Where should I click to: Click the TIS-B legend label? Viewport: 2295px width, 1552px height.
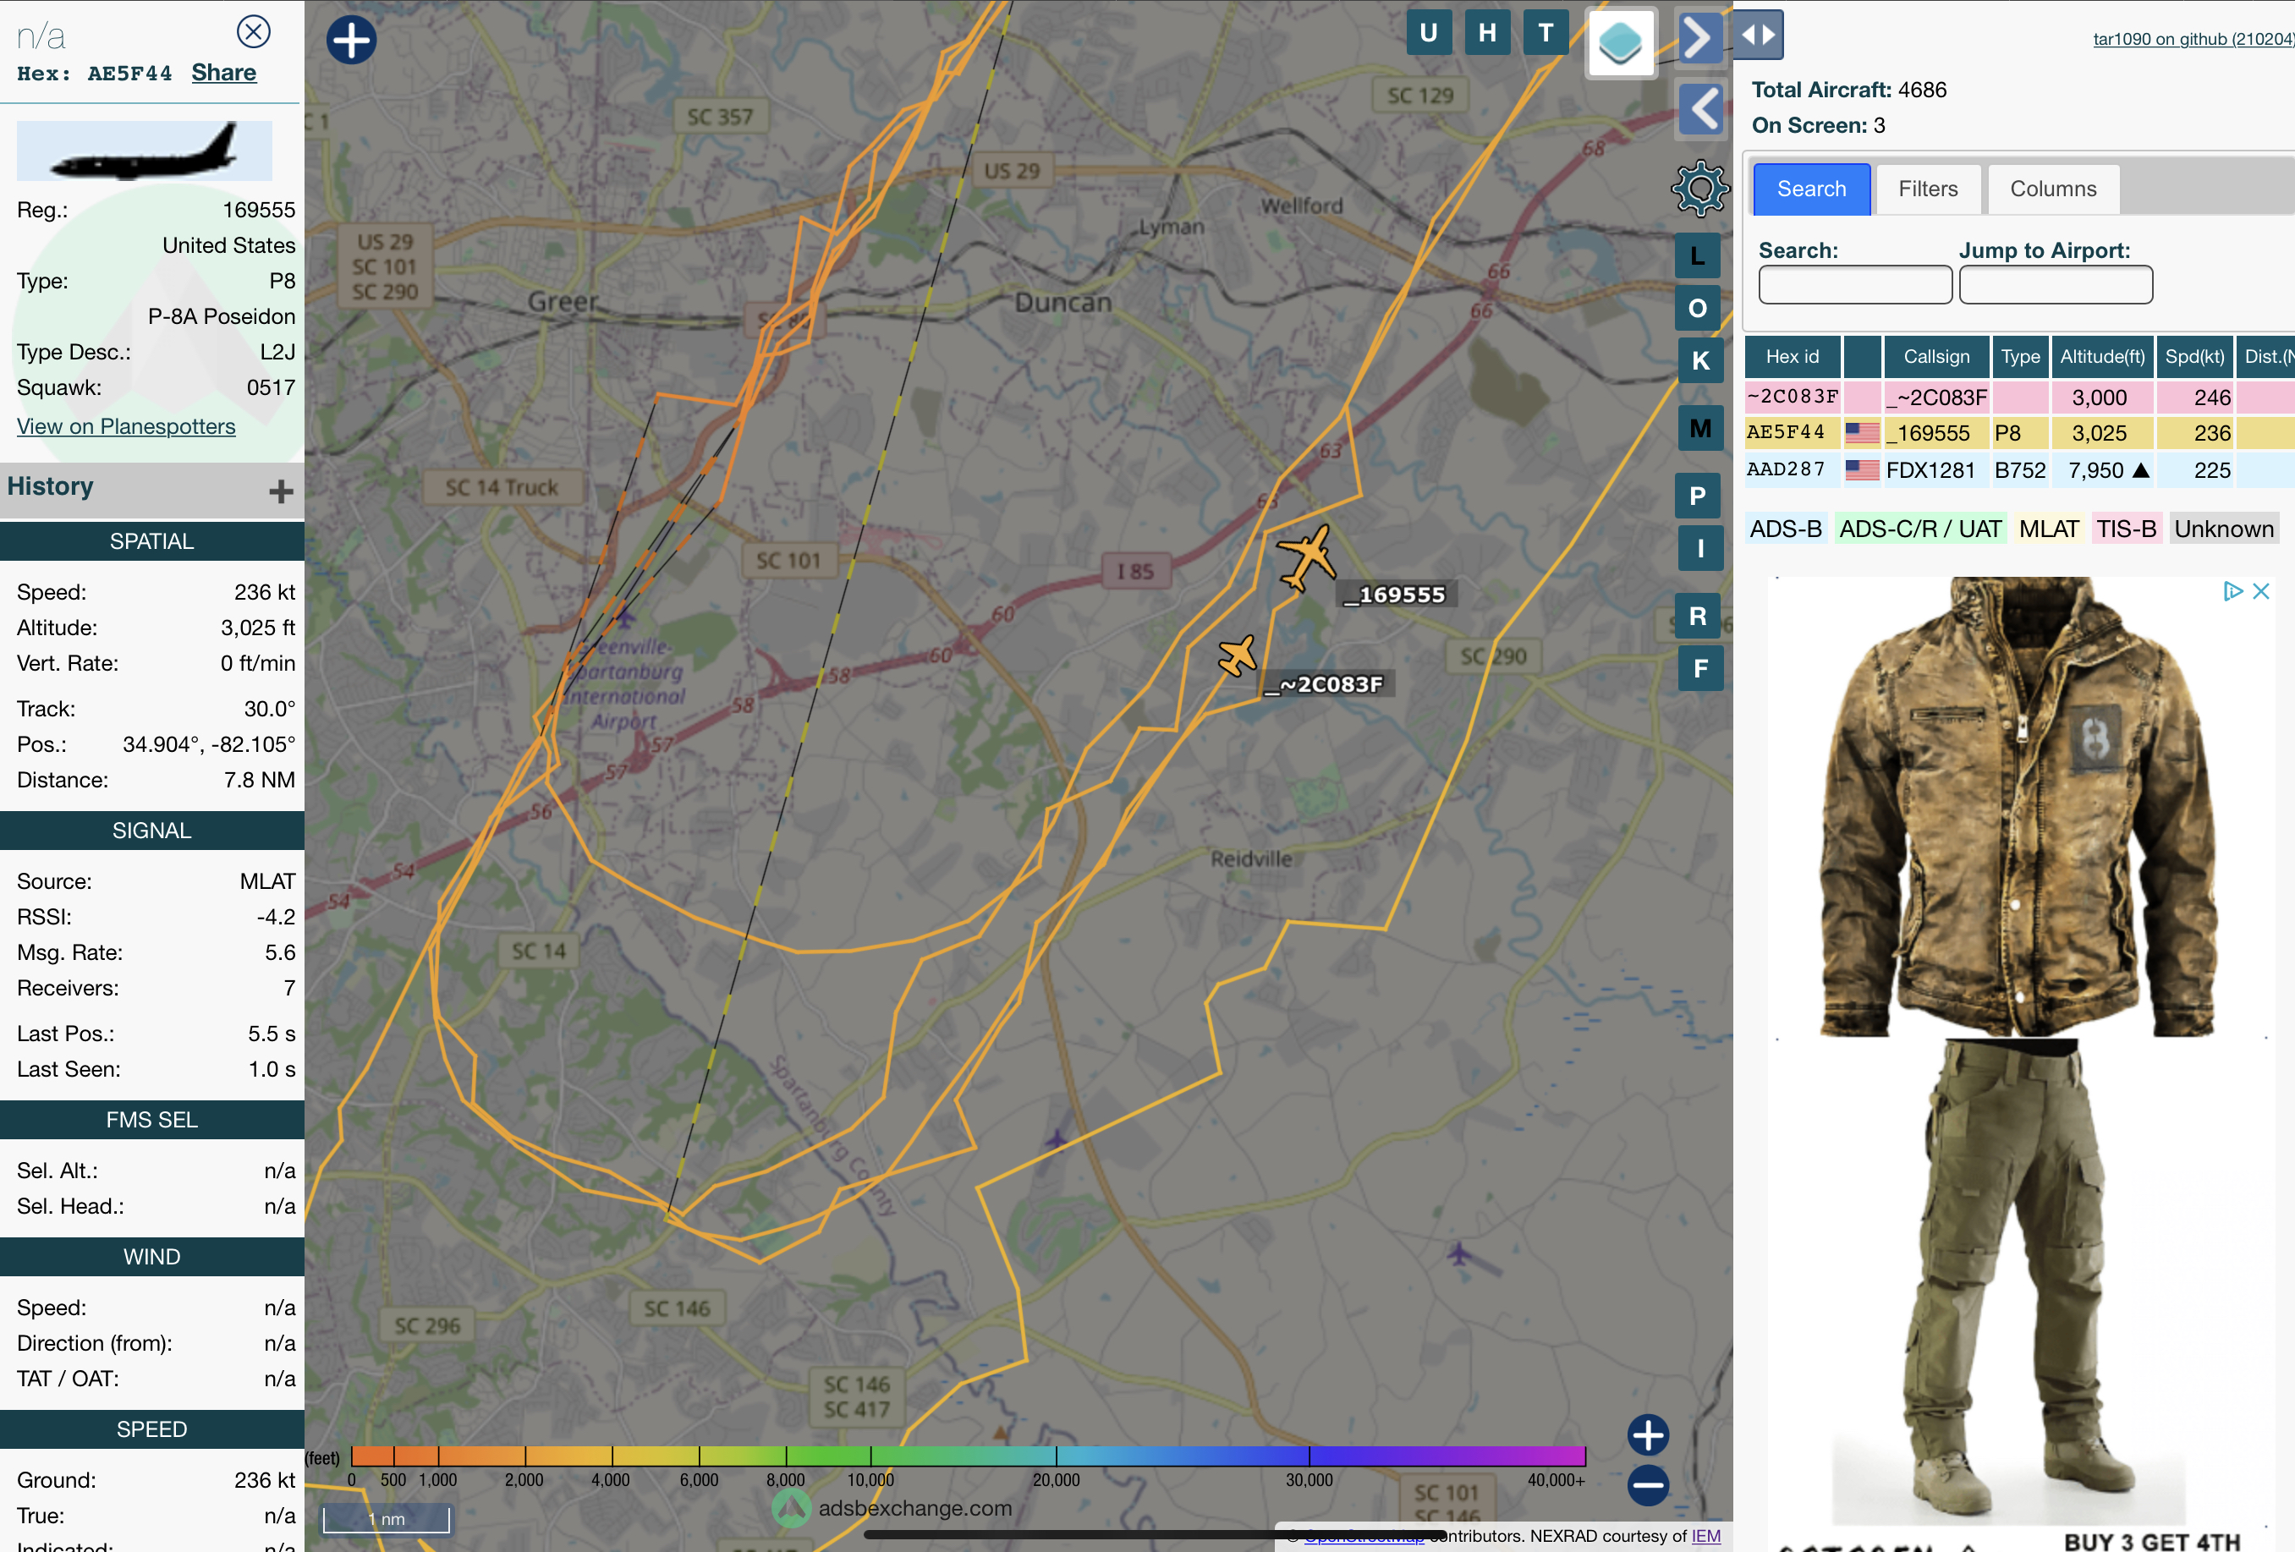point(2126,529)
